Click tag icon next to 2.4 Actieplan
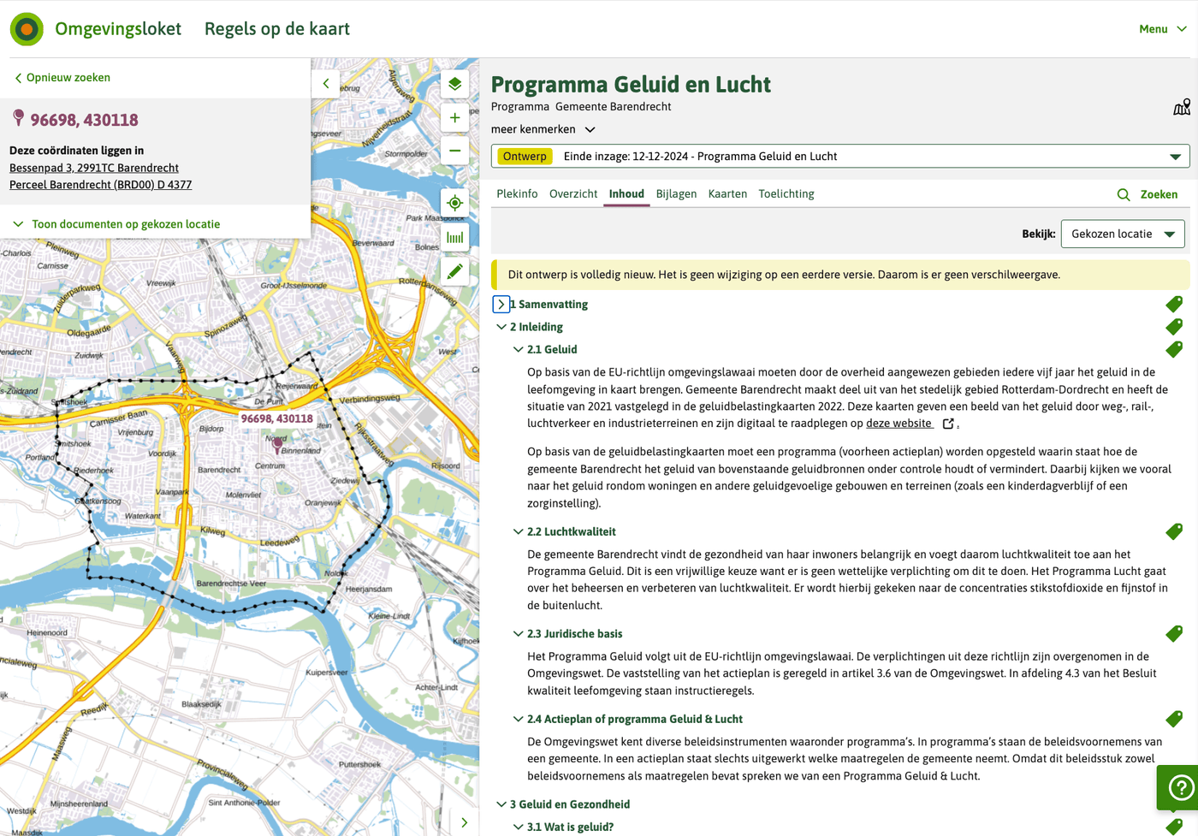Image resolution: width=1198 pixels, height=836 pixels. pos(1174,719)
